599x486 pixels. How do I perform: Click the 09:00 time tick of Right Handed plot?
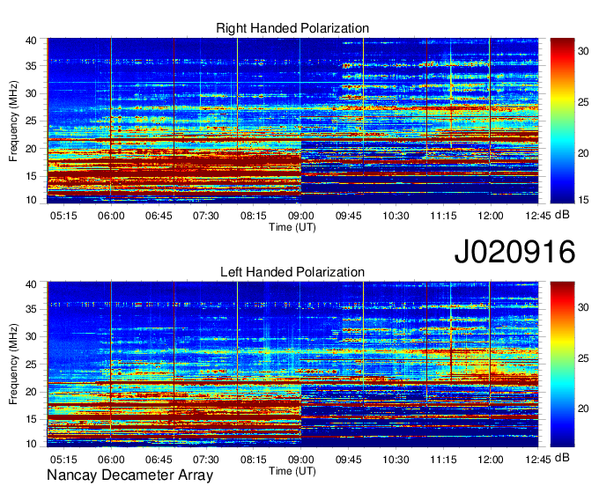(301, 216)
